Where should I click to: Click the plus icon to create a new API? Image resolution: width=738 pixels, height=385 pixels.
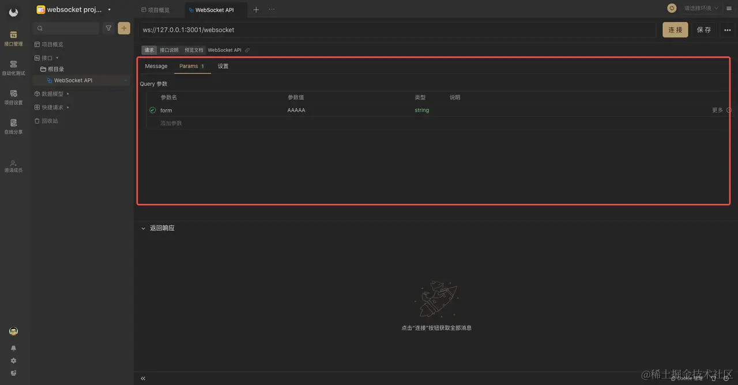tap(124, 28)
